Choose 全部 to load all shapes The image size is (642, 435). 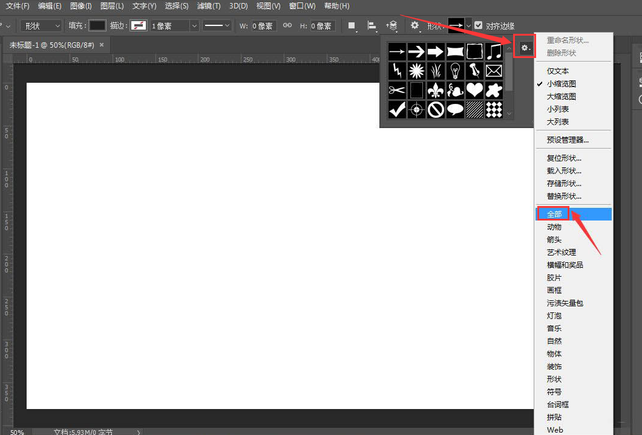tap(574, 214)
